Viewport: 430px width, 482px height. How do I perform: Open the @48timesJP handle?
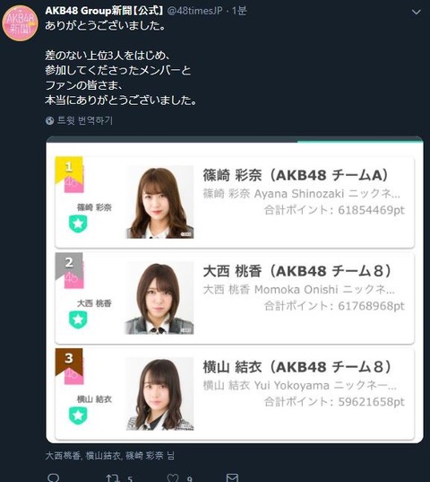[x=194, y=11]
